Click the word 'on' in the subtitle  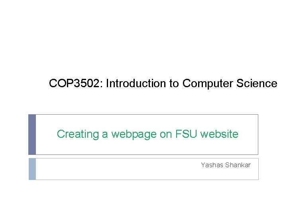[x=166, y=134]
